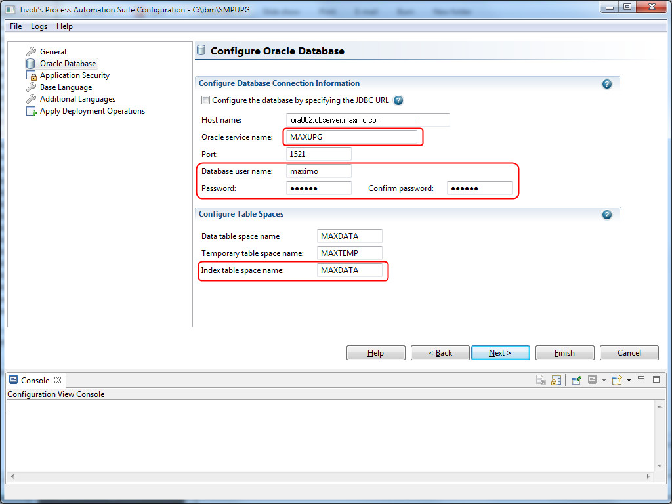Open the Open Console dropdown arrow
The image size is (672, 504).
click(629, 380)
